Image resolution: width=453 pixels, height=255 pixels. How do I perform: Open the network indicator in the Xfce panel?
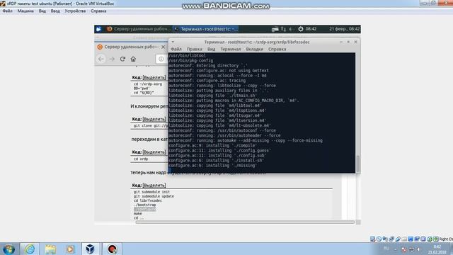point(283,29)
